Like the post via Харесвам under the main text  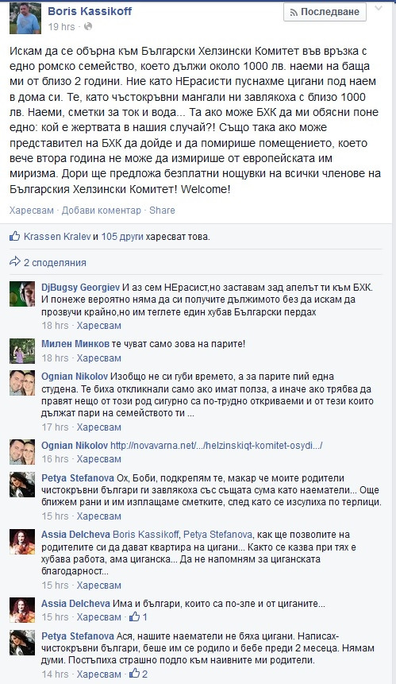click(x=32, y=211)
